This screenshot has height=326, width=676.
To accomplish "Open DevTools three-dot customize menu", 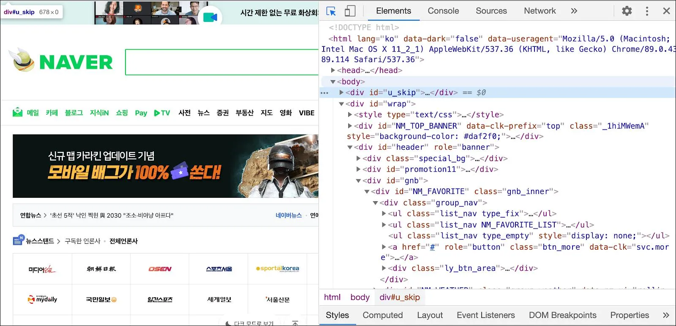I will tap(647, 11).
